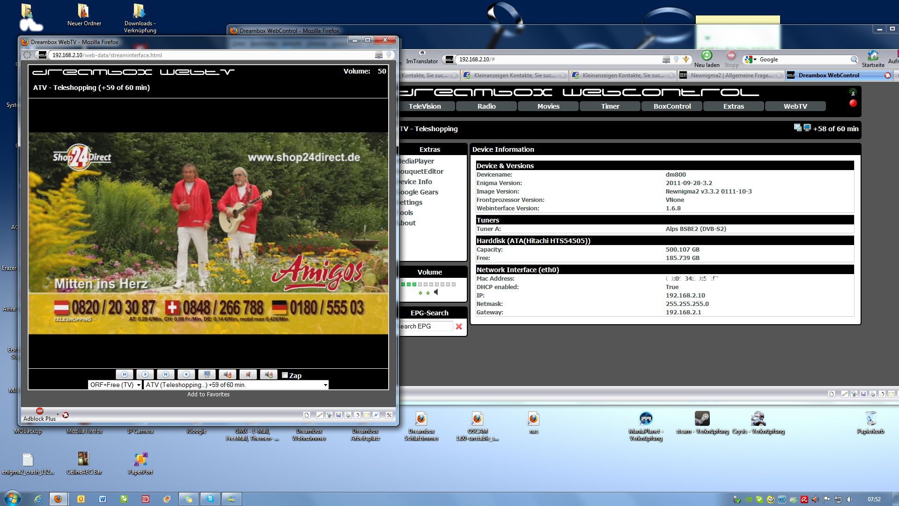
Task: Click Device Info in Extras sidebar
Action: (415, 182)
